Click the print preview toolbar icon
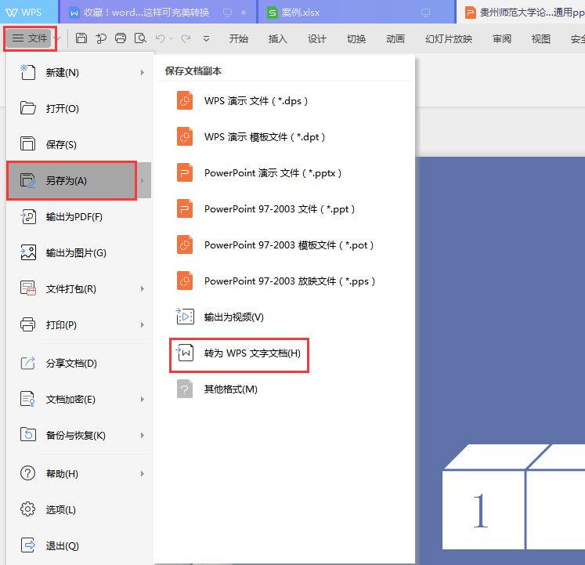 140,38
